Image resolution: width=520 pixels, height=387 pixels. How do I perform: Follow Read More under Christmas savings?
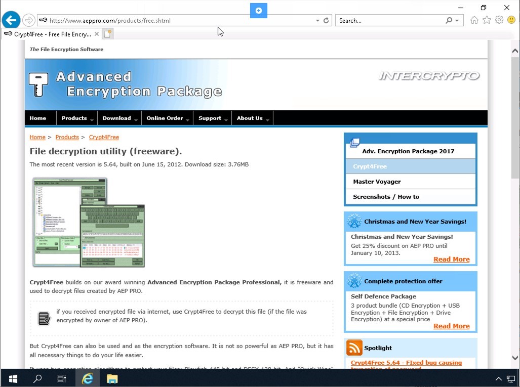tap(451, 260)
